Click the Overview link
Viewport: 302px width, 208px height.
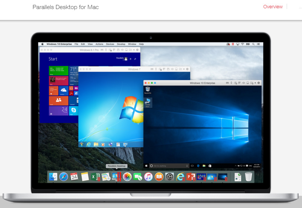point(273,7)
